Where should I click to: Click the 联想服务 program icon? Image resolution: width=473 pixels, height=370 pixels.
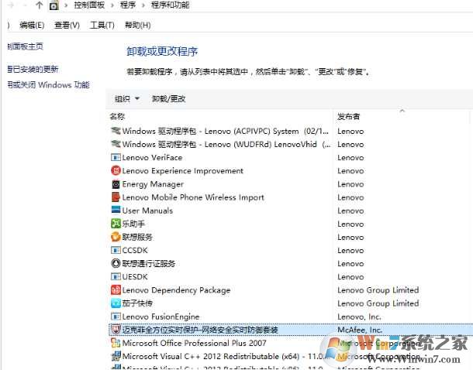point(116,237)
